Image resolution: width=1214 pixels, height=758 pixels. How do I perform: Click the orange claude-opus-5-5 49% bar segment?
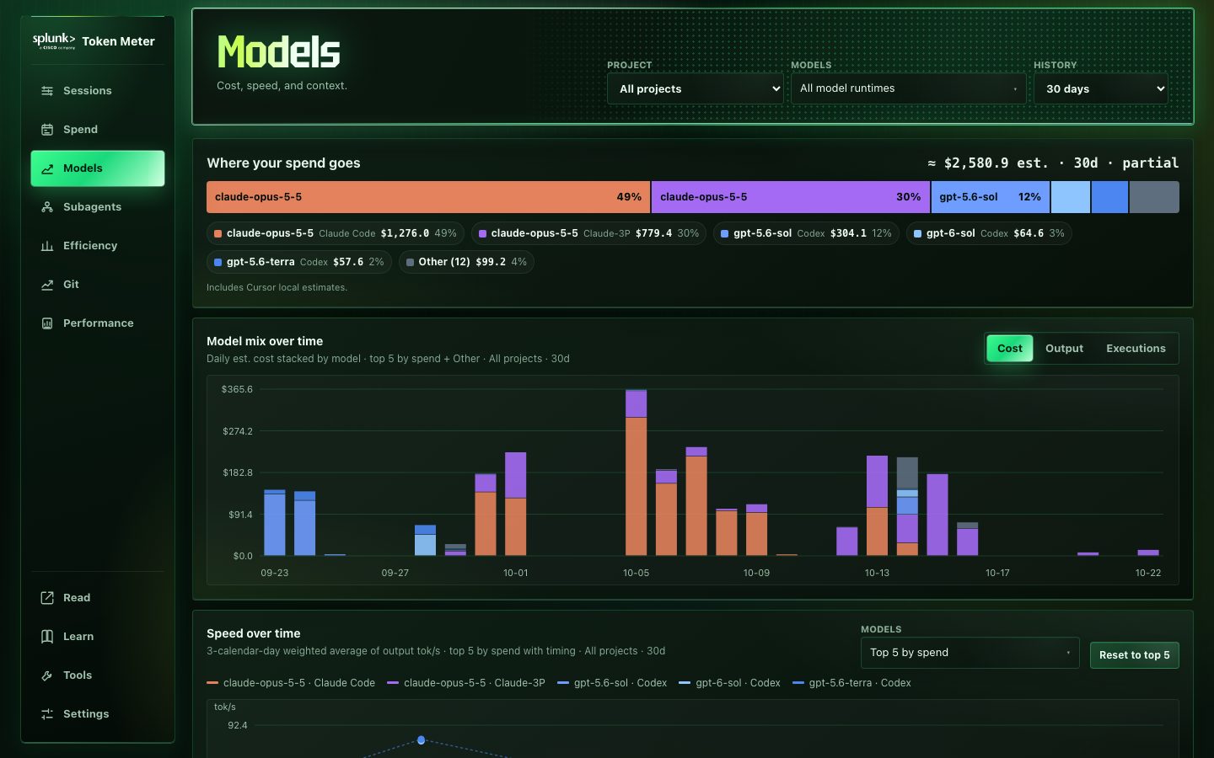pos(428,197)
